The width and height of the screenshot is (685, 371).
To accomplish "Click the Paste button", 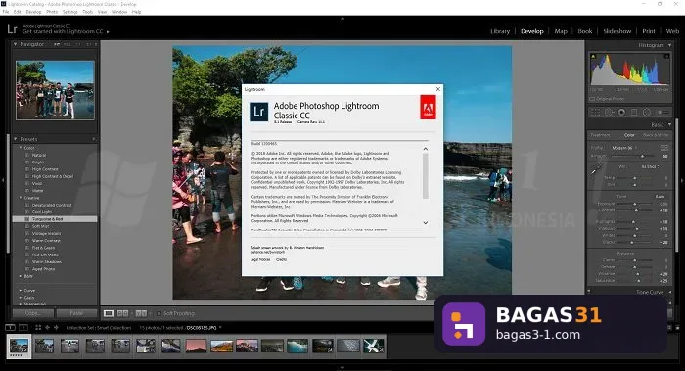I will click(76, 313).
